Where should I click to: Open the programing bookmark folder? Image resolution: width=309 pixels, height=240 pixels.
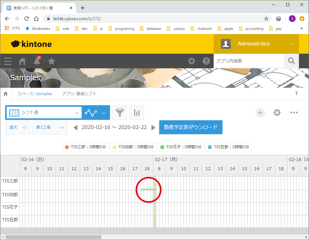coord(121,29)
